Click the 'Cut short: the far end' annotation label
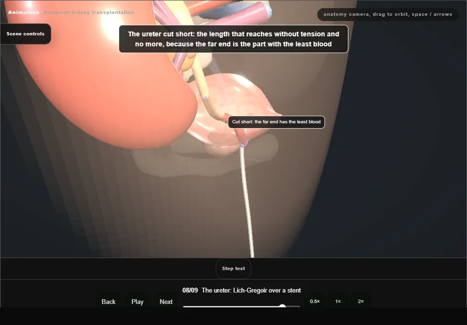The height and width of the screenshot is (325, 467). tap(277, 122)
